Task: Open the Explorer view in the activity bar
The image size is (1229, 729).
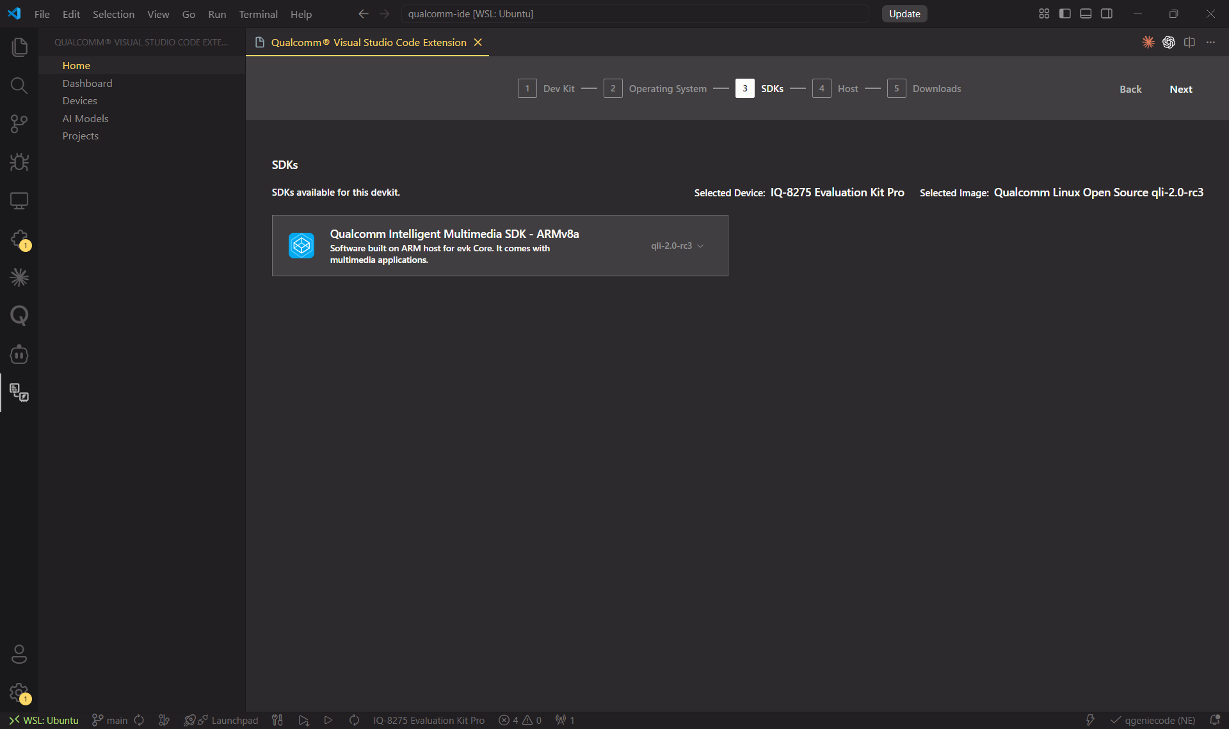Action: (19, 47)
